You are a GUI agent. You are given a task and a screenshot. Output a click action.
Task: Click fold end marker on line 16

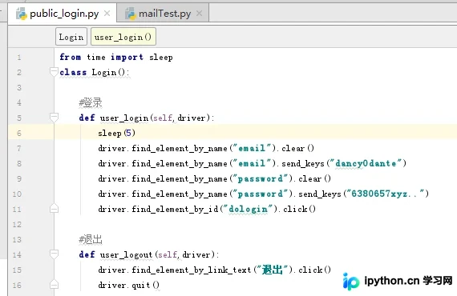54,284
